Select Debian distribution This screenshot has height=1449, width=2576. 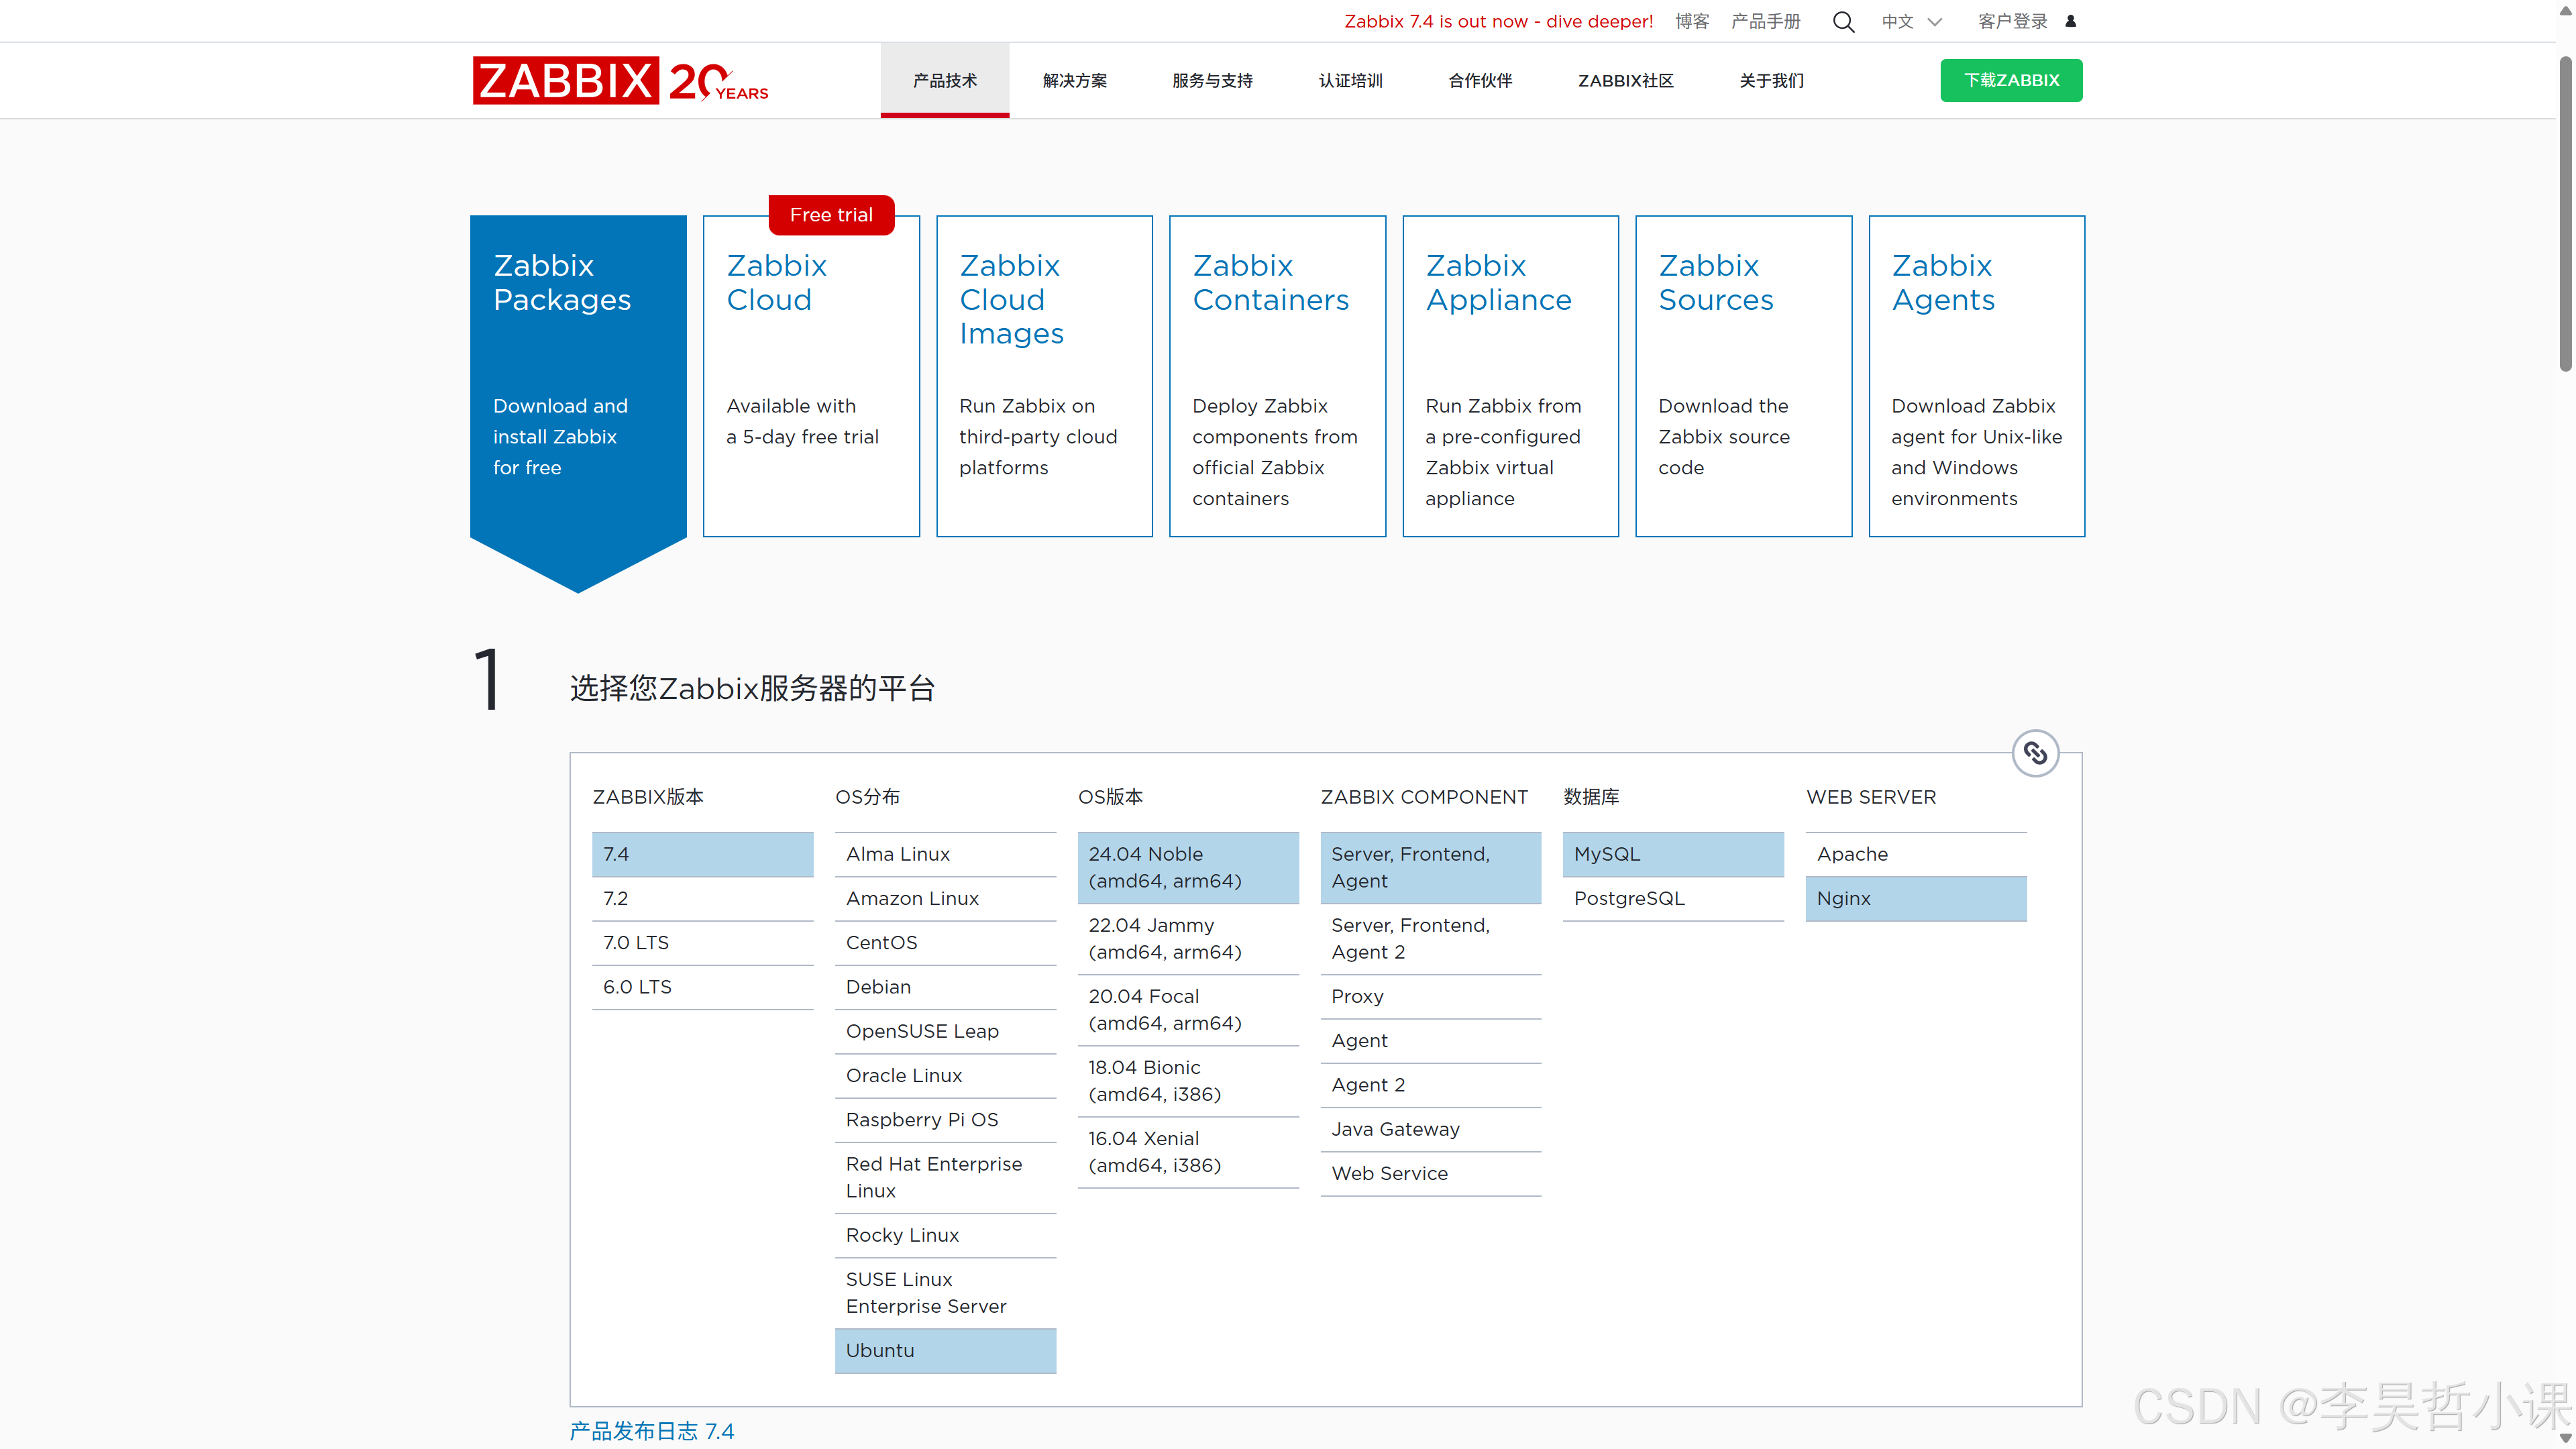[945, 987]
